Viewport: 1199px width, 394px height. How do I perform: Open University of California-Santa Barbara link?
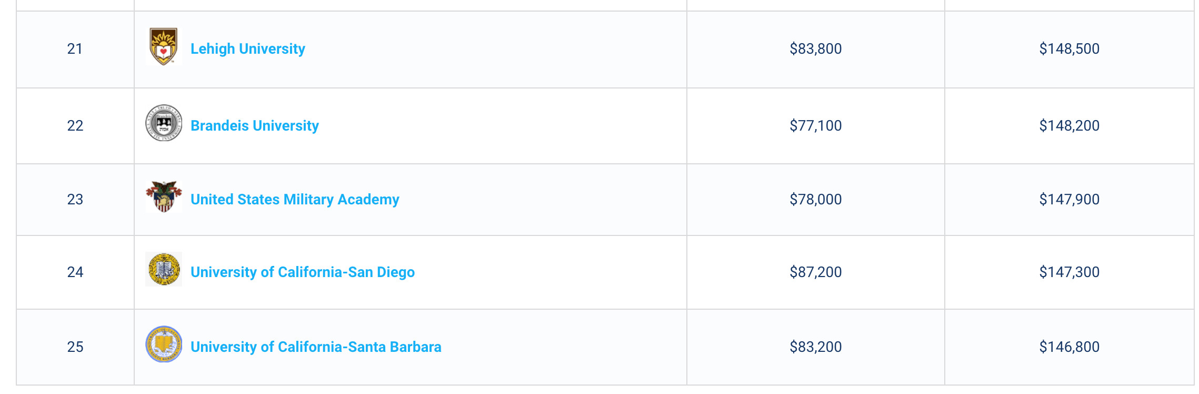tap(316, 347)
